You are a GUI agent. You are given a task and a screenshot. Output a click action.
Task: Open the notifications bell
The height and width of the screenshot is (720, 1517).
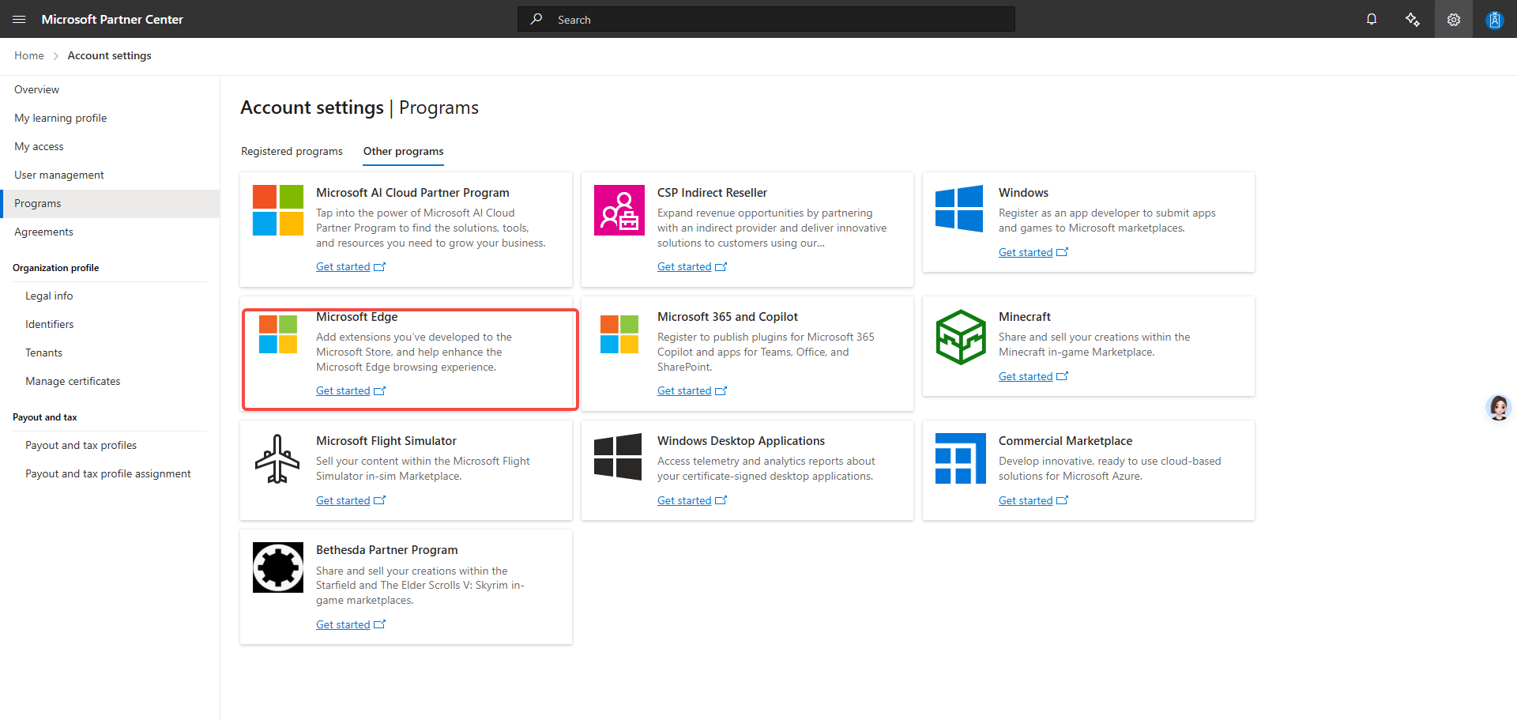pyautogui.click(x=1372, y=19)
